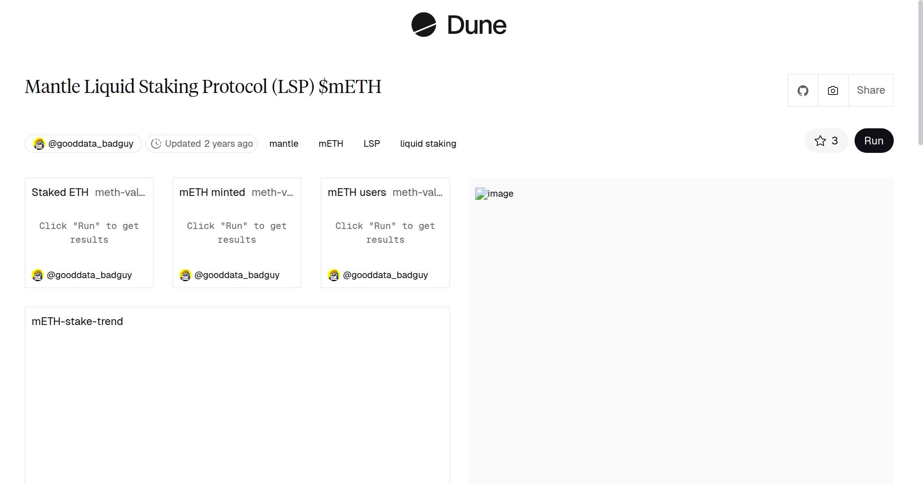Open the GitHub icon in the header
This screenshot has height=484, width=923.
click(803, 90)
